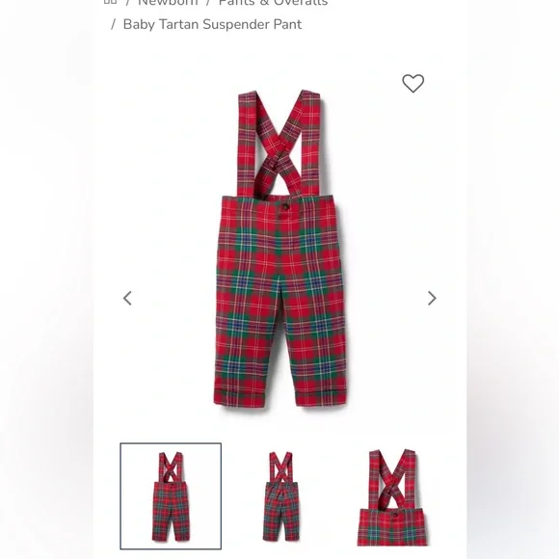Click Baby Tartan Suspender Pant breadcrumb
559x559 pixels.
(212, 25)
